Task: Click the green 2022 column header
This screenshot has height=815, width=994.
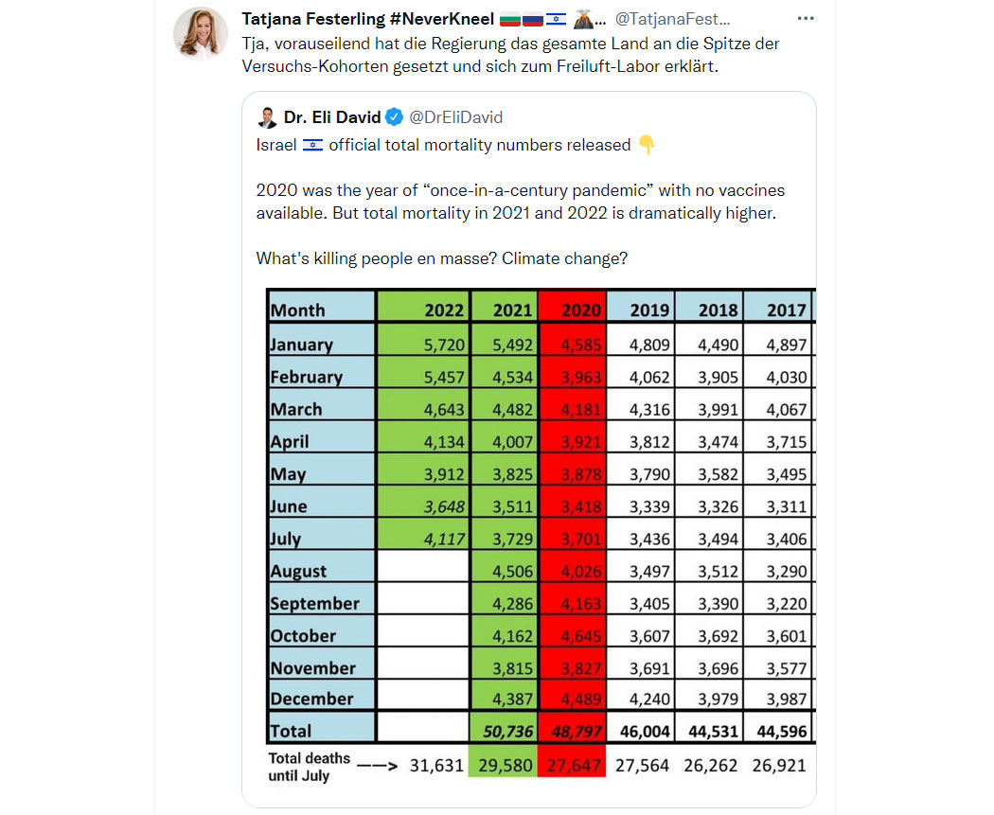Action: [423, 308]
